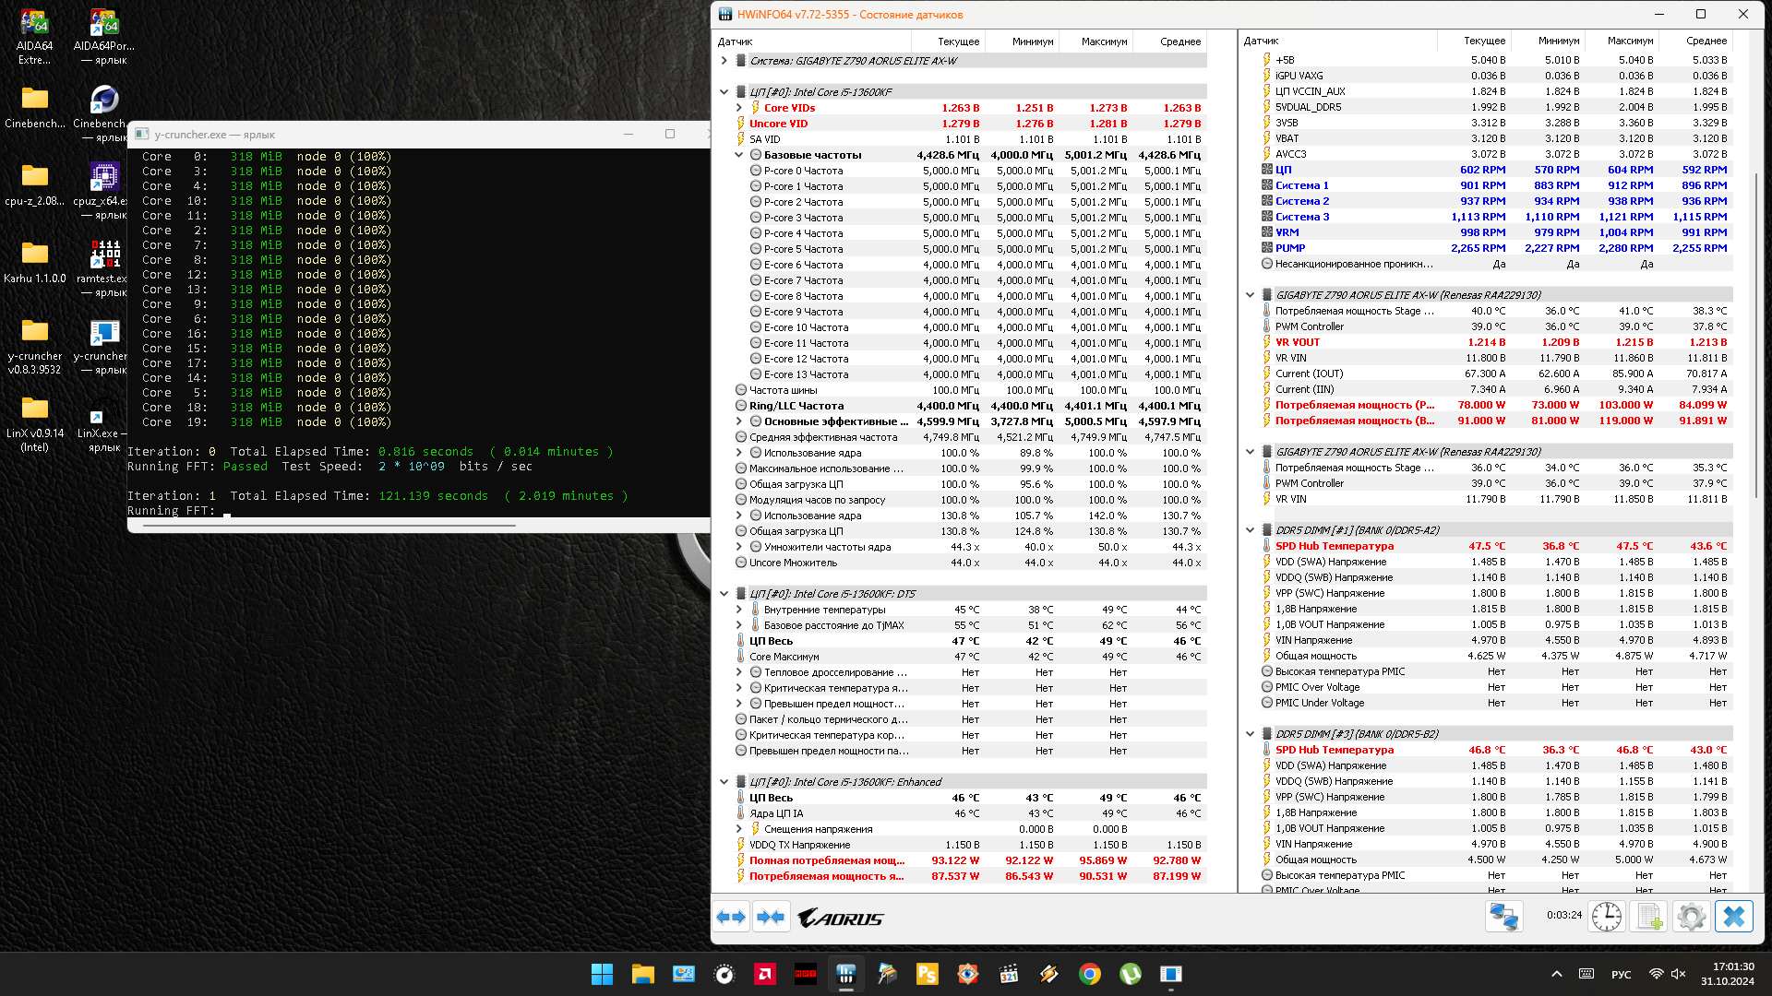The image size is (1772, 996).
Task: Click the Максимум column header on left panel
Action: pyautogui.click(x=1104, y=41)
